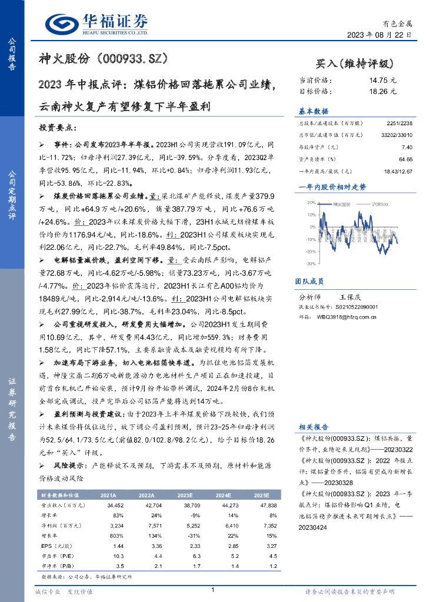Click the 2025E column header

click(x=262, y=495)
